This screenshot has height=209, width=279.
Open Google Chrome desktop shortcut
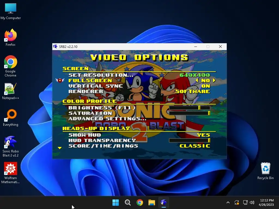click(11, 66)
